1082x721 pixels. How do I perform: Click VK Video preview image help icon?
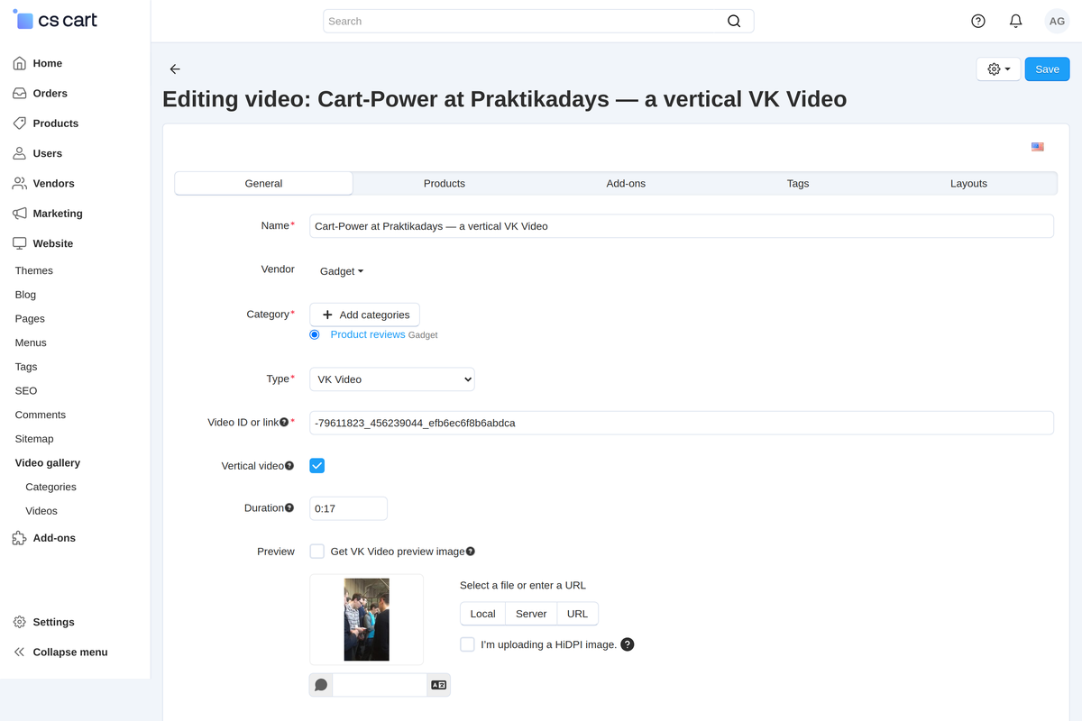point(471,552)
